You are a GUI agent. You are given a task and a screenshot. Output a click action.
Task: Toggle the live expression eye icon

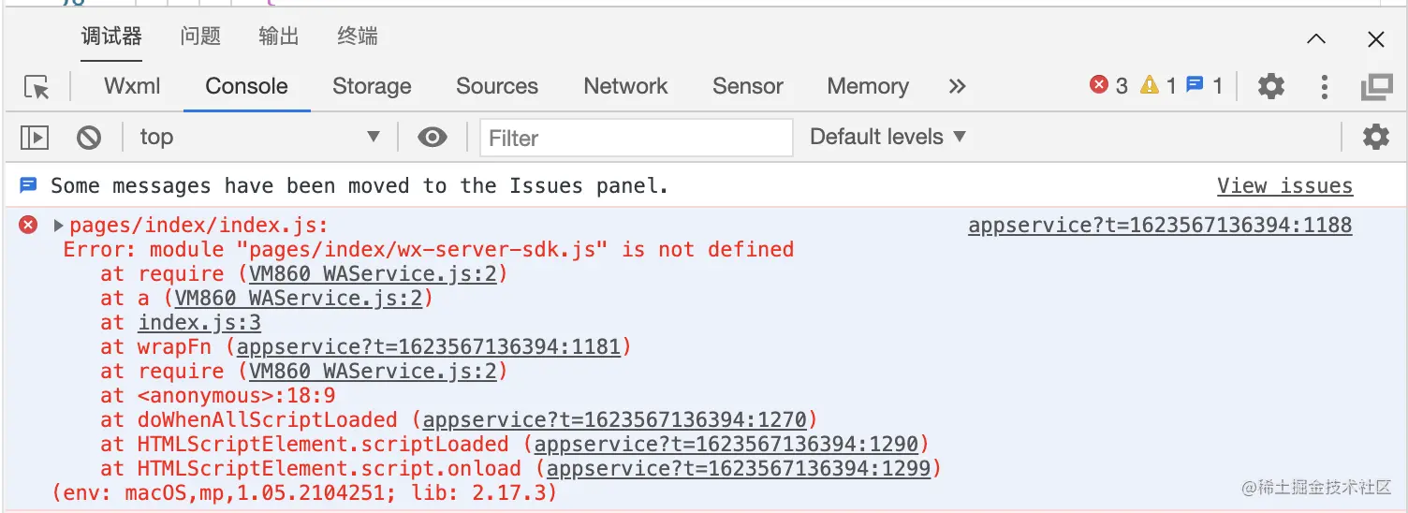432,138
